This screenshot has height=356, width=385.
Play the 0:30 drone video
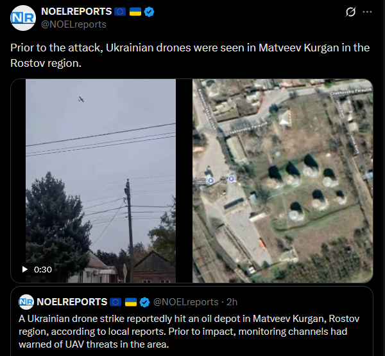click(x=25, y=269)
